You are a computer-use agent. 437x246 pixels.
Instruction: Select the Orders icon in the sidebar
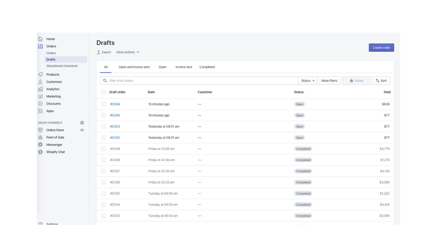tap(41, 46)
